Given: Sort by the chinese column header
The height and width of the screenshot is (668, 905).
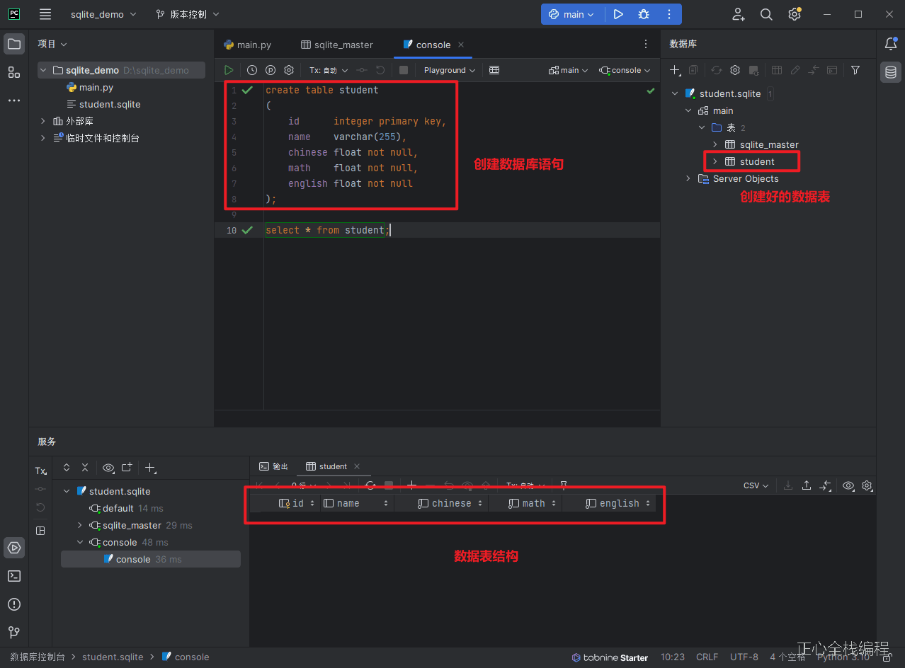Looking at the screenshot, I should [450, 503].
